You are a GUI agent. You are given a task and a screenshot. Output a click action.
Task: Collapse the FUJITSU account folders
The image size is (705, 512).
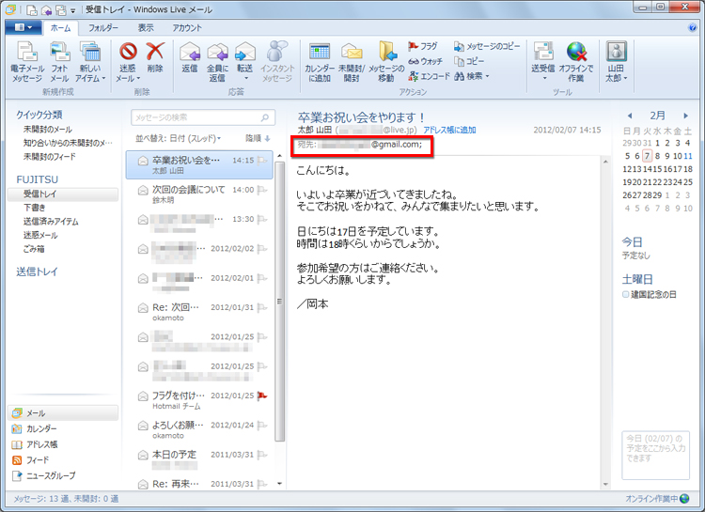38,179
